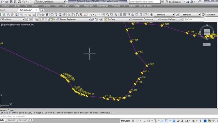Toggle Object Snap Tracking in status bar
This screenshot has height=123, width=218.
(162, 121)
